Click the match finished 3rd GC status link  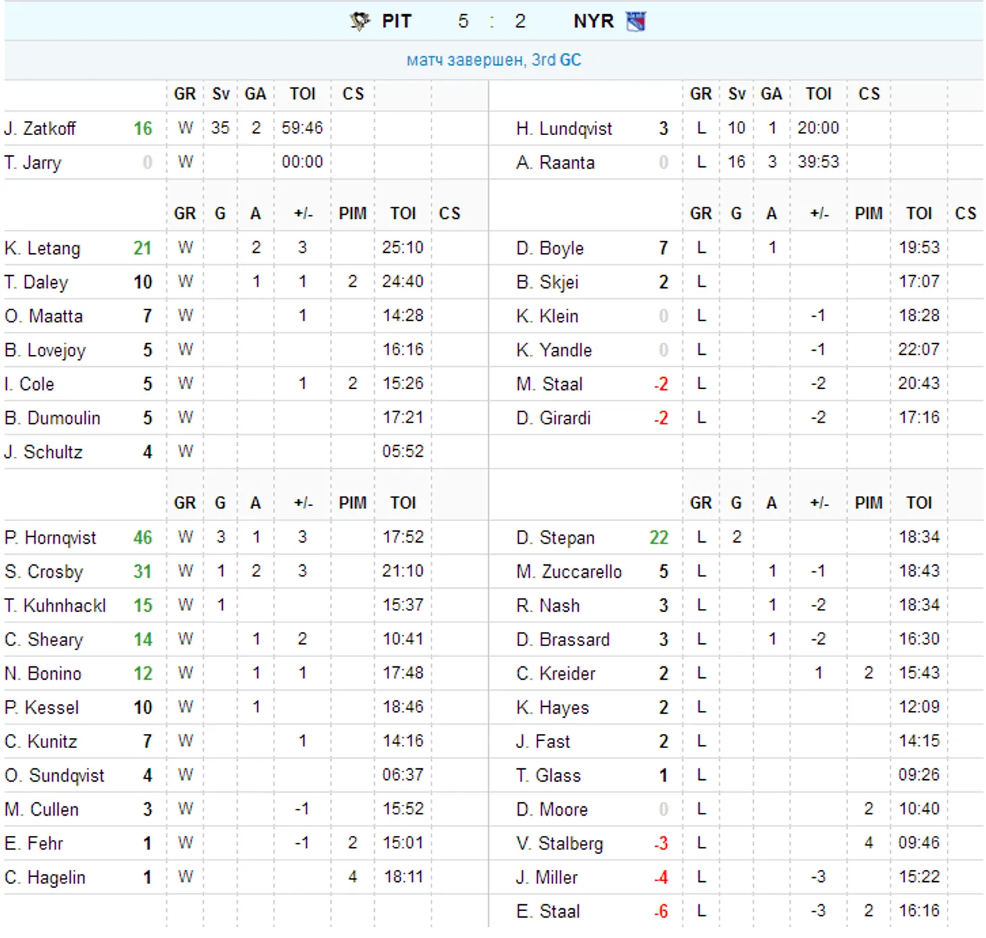click(493, 60)
